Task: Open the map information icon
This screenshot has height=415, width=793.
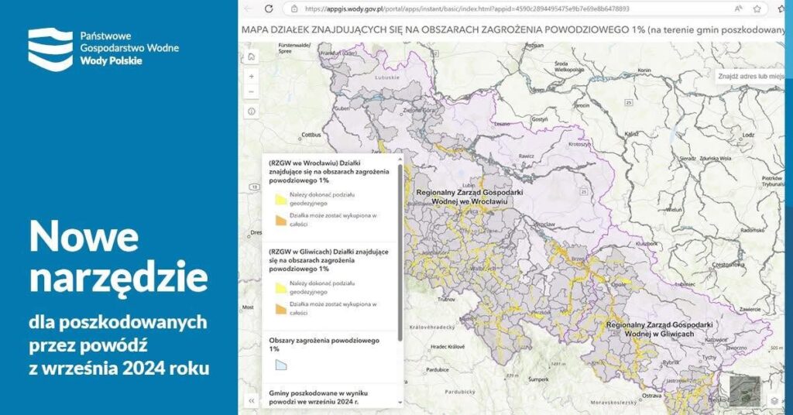Action: tap(252, 111)
